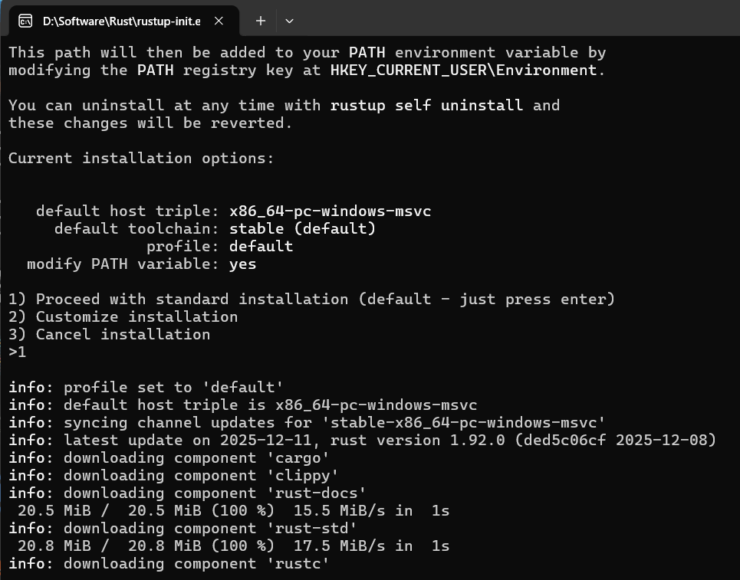The width and height of the screenshot is (740, 580).
Task: Select the rustup-init.exe tab title
Action: pyautogui.click(x=123, y=21)
